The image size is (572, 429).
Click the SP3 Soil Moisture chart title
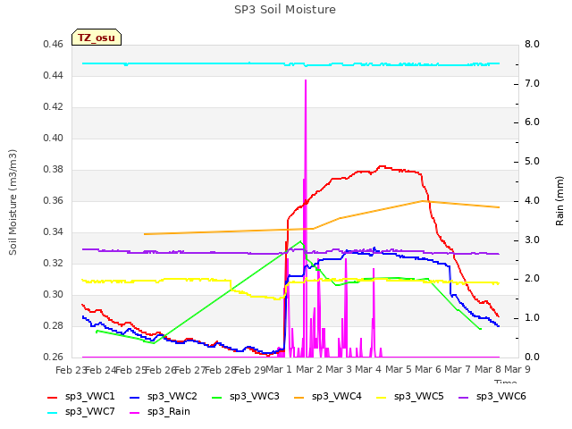[x=285, y=10]
